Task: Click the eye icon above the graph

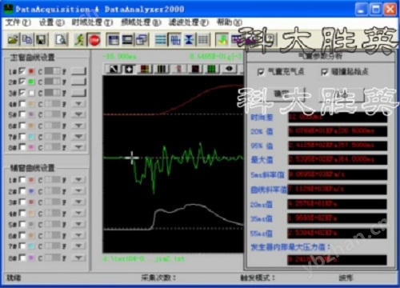Action: [x=229, y=69]
